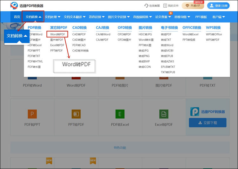This screenshot has width=238, height=169.
Task: Choose HEIC转JPG option
Action: (145, 34)
